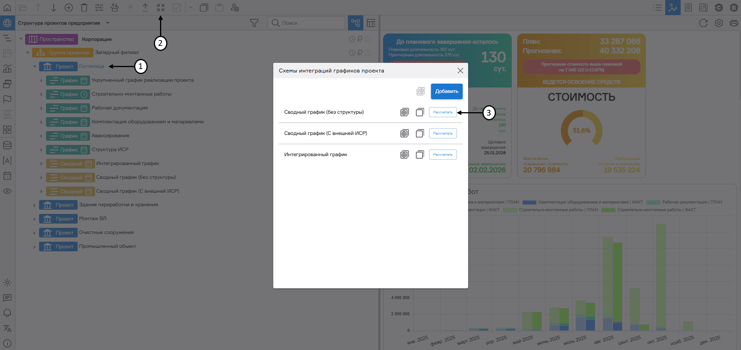Toggle the eye visibility icon in left sidebar
This screenshot has width=741, height=350.
(x=7, y=191)
